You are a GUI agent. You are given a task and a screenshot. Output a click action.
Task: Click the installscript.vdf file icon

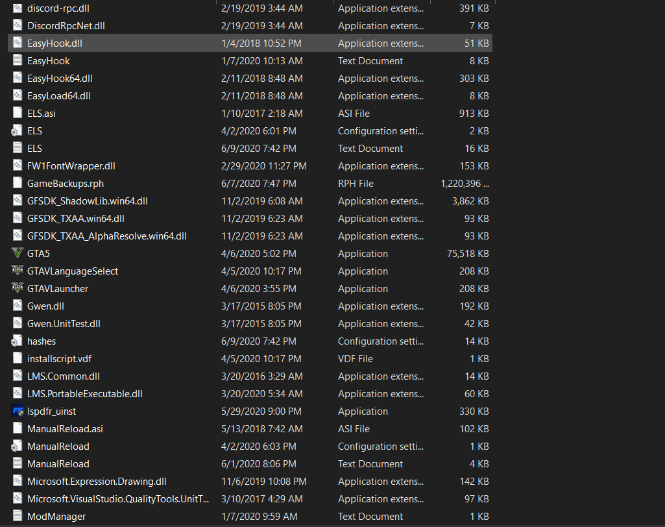18,358
